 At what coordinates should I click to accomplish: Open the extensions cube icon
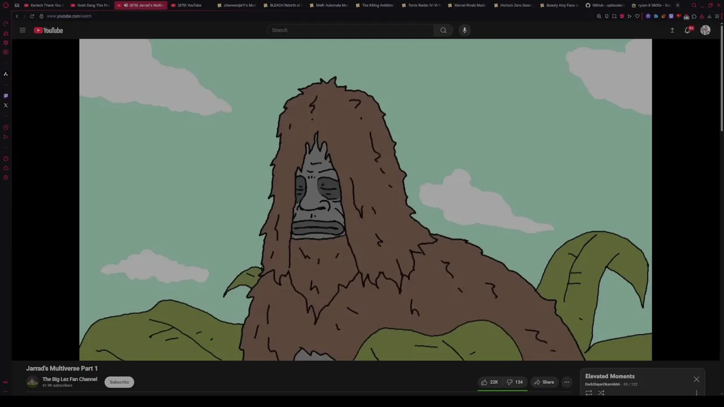(694, 16)
